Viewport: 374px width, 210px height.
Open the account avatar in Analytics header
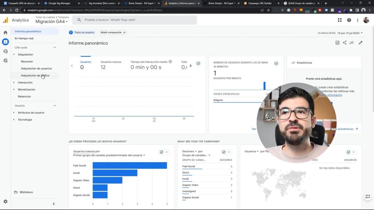click(x=366, y=20)
